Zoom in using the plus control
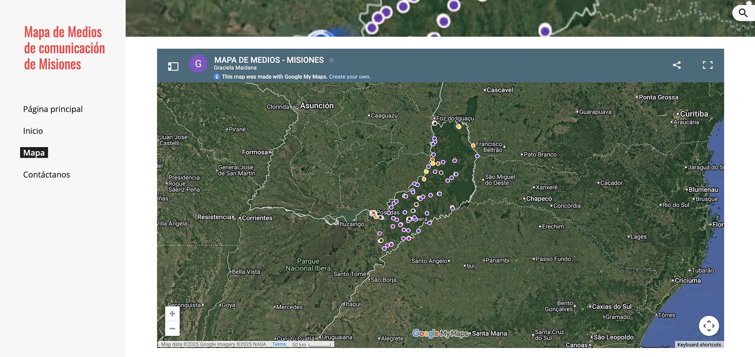755x357 pixels. (x=172, y=313)
